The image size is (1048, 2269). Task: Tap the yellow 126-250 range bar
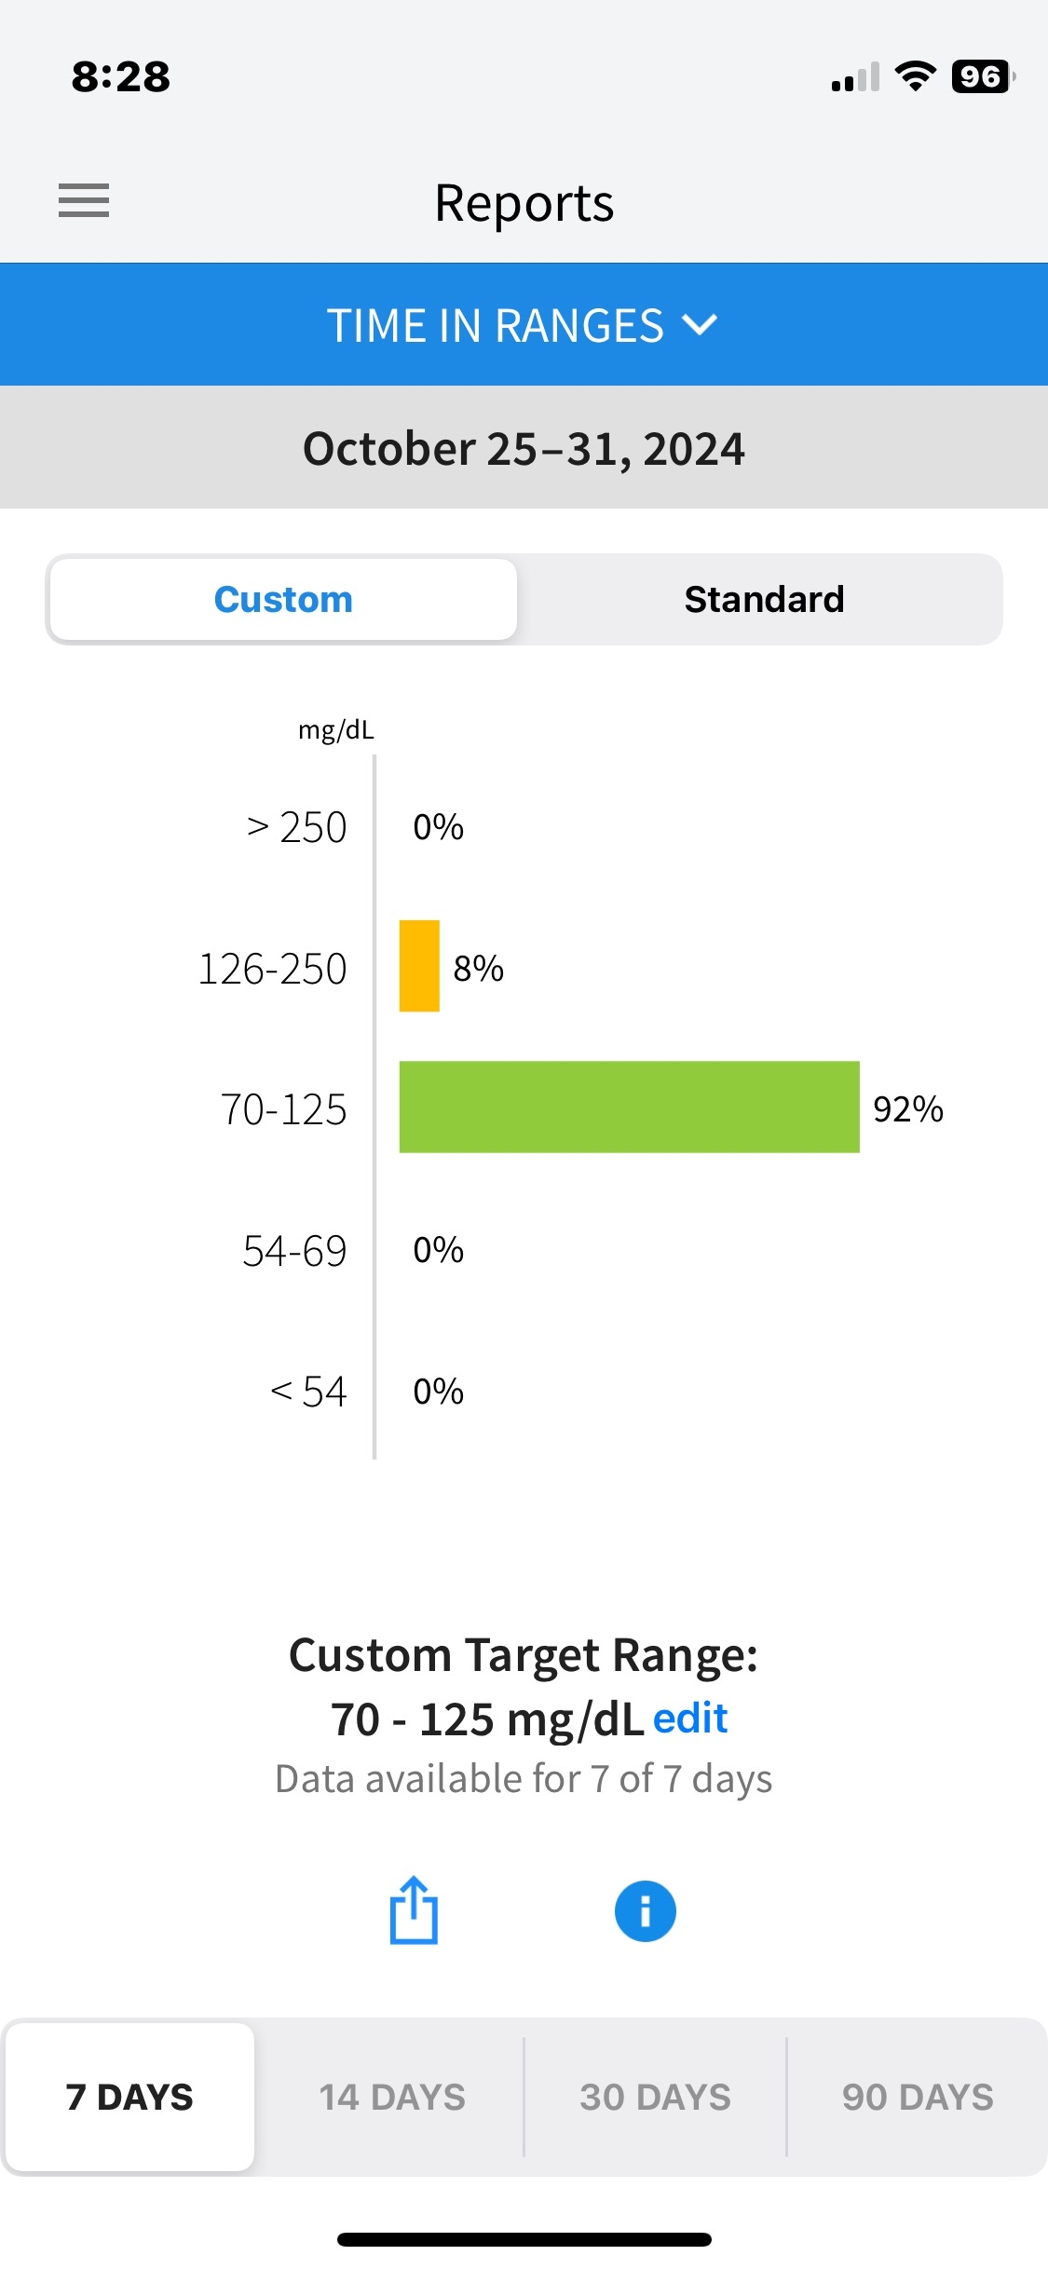click(x=419, y=966)
